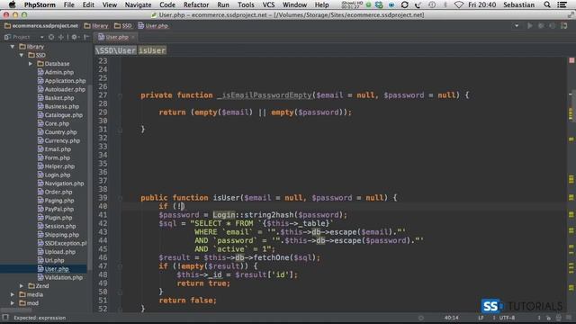Click the Spotlight search icon
This screenshot has width=576, height=324.
point(547,4)
